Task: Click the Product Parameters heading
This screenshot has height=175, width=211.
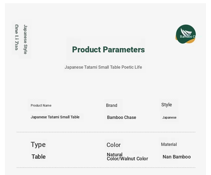Action: 108,49
